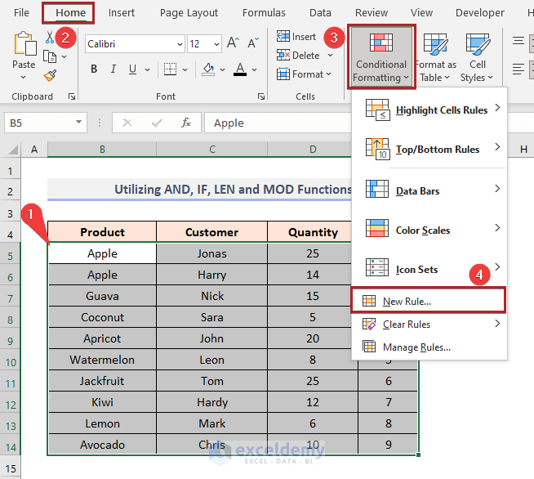534x479 pixels.
Task: Select column B header
Action: (102, 150)
